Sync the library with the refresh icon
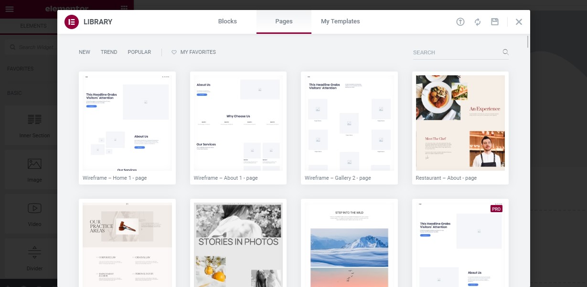 pos(478,22)
